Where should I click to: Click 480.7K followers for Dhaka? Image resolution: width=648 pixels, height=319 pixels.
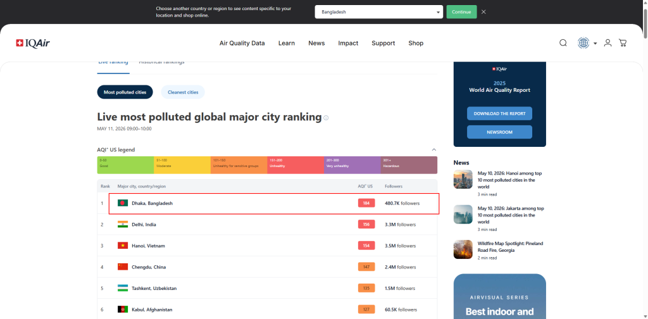pyautogui.click(x=402, y=203)
